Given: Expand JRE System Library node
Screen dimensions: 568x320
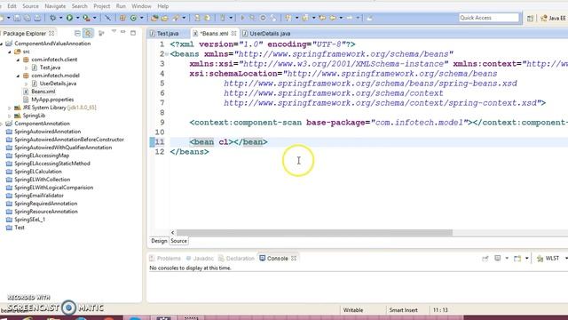Looking at the screenshot, I should point(10,108).
